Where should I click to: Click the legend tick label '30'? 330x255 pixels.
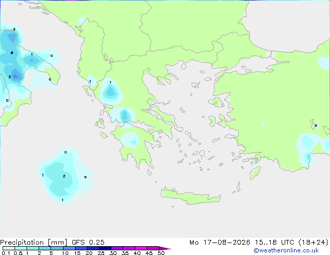113,253
